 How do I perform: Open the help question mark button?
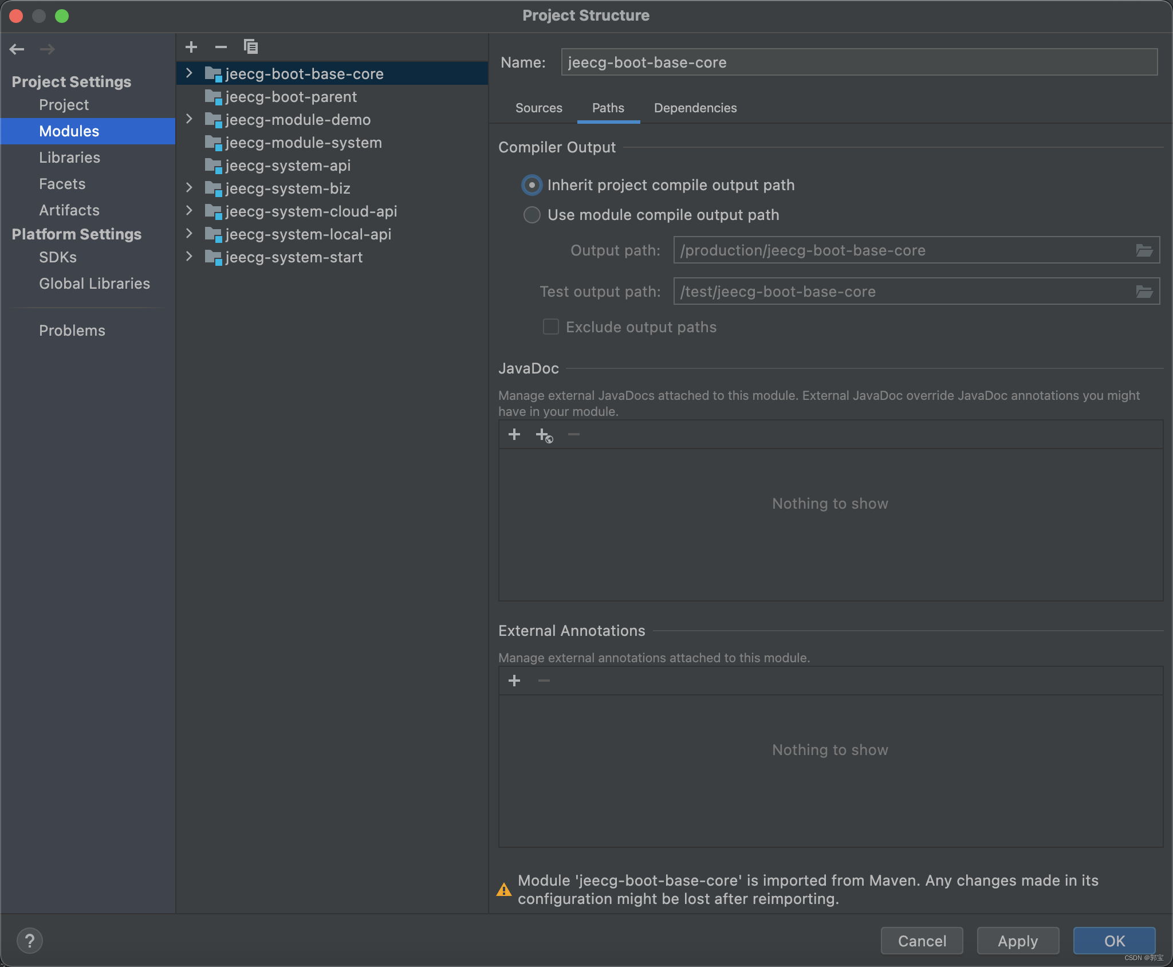click(x=30, y=940)
